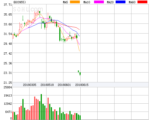Click the last candlestick on the price chart
The height and width of the screenshot is (120, 164).
[x=80, y=74]
